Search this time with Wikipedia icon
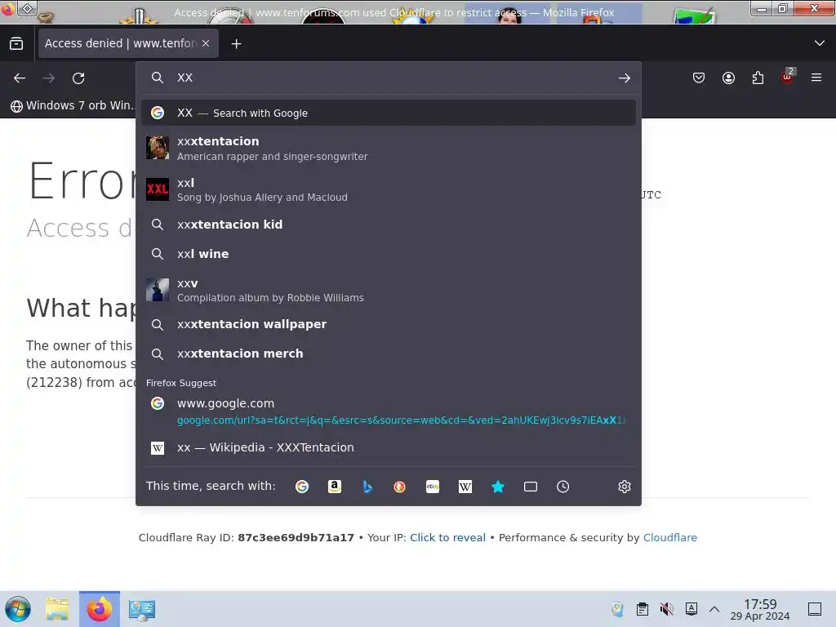This screenshot has width=836, height=627. point(465,487)
